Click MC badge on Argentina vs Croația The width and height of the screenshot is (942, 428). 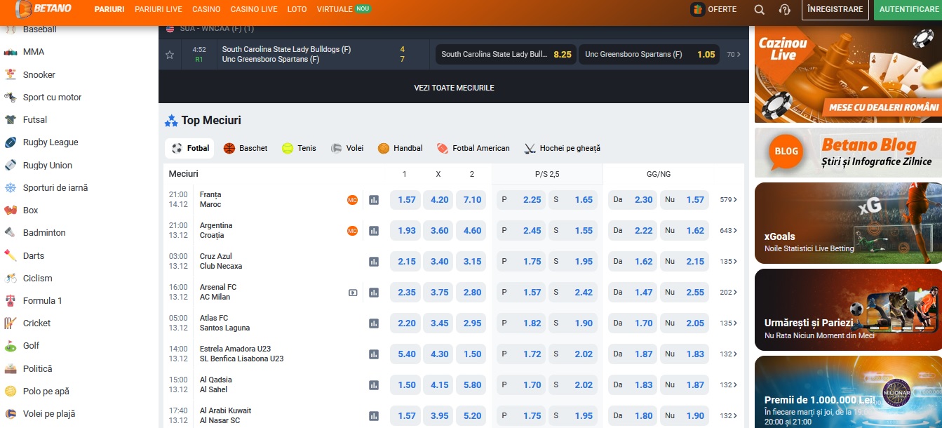click(x=352, y=231)
